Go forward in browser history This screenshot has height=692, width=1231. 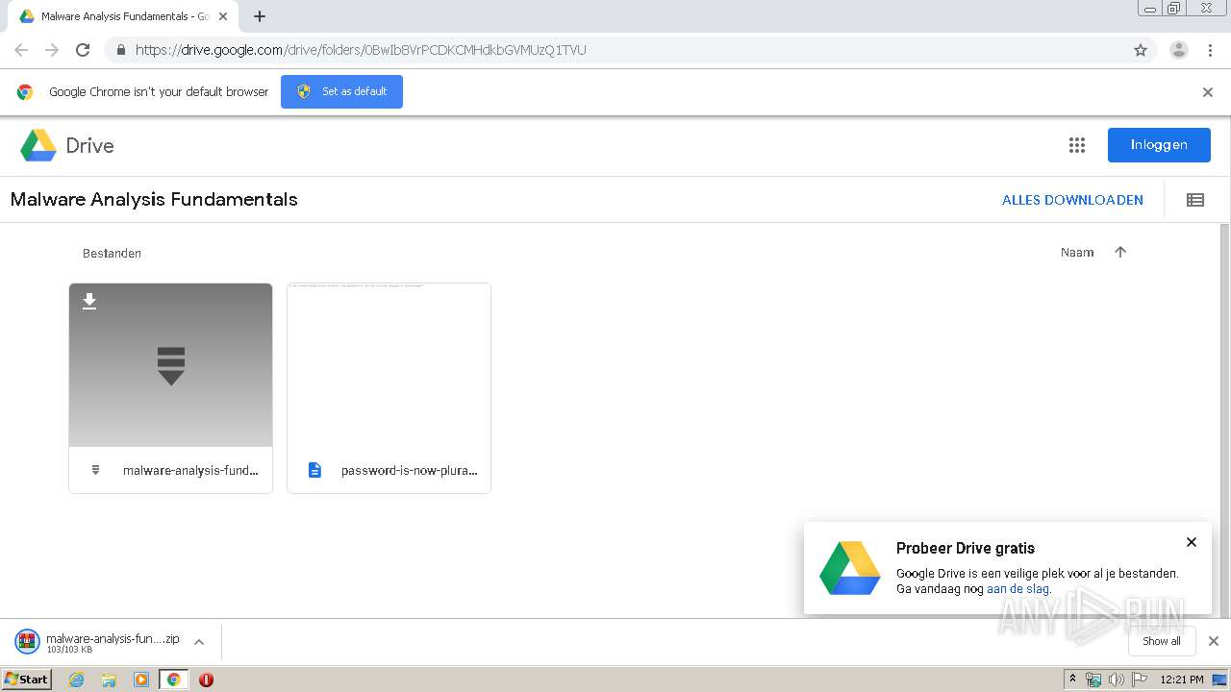52,50
